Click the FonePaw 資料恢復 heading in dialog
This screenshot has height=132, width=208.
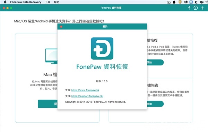pos(102,67)
